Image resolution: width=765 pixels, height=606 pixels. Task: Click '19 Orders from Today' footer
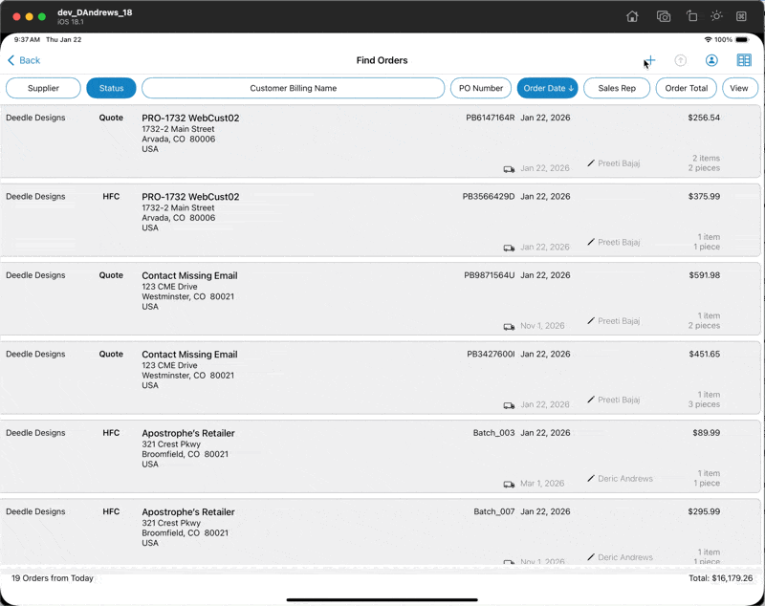pyautogui.click(x=53, y=578)
